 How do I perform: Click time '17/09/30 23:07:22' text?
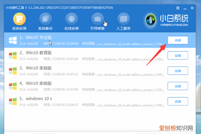(65, 74)
